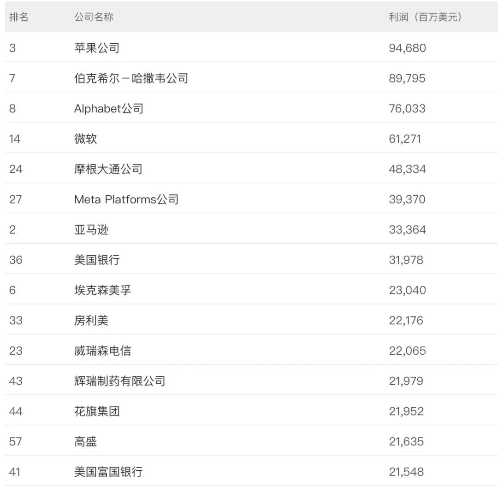Click the 埃克森美孚 company name
498x486 pixels.
(x=102, y=290)
